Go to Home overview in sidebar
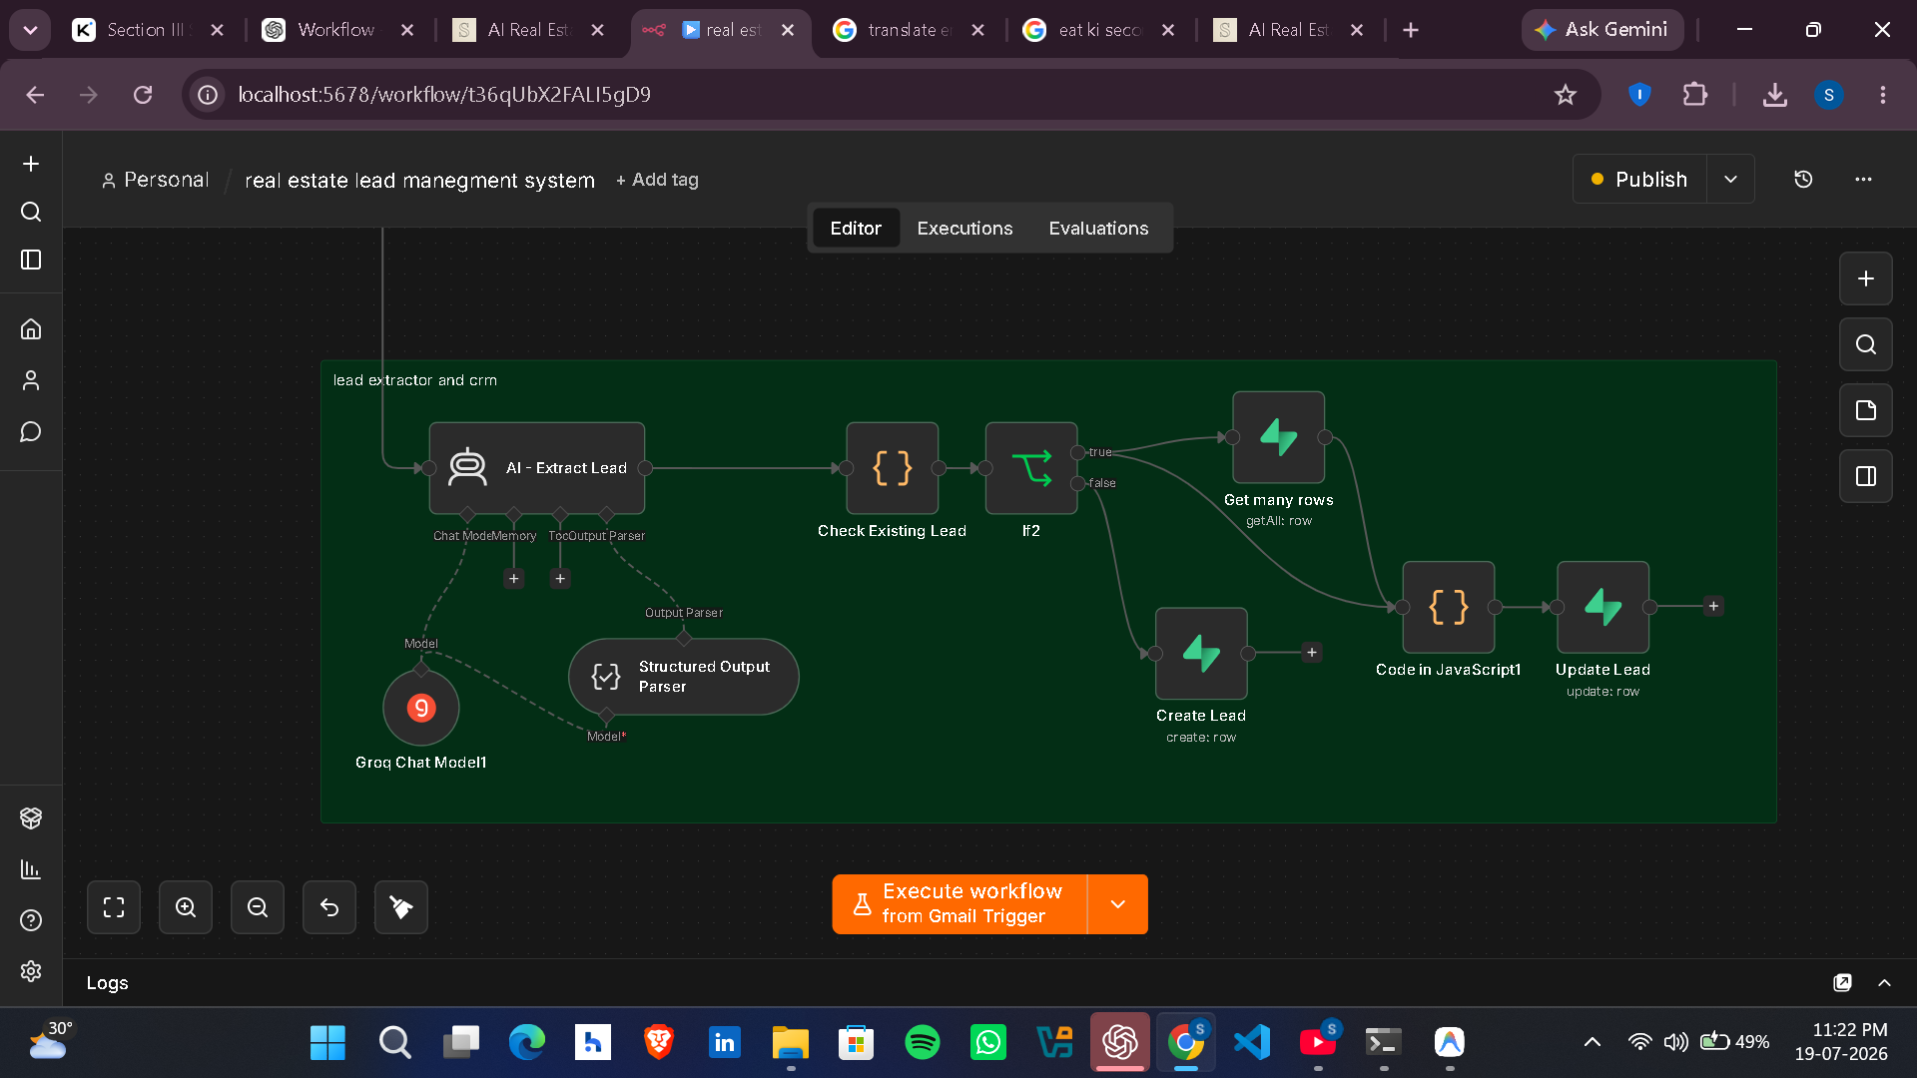The width and height of the screenshot is (1917, 1078). point(31,329)
